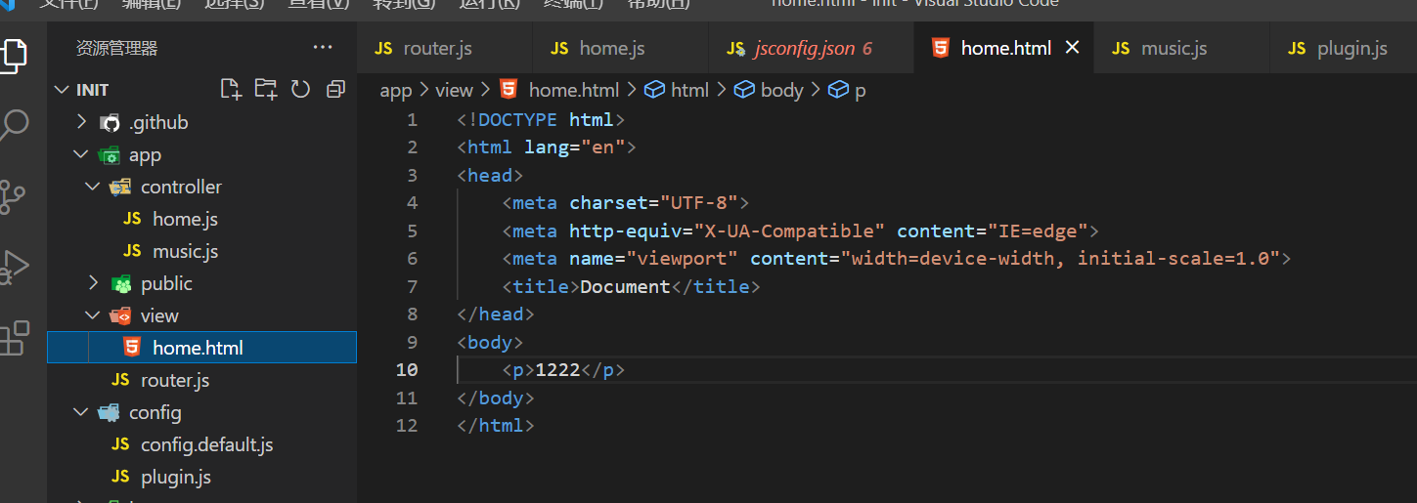Screen dimensions: 1417x503
Task: Switch to the home.js tab
Action: pyautogui.click(x=621, y=48)
